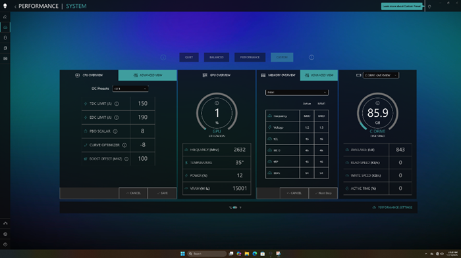Switch to the CPU Overview tab
The width and height of the screenshot is (461, 258).
[89, 75]
